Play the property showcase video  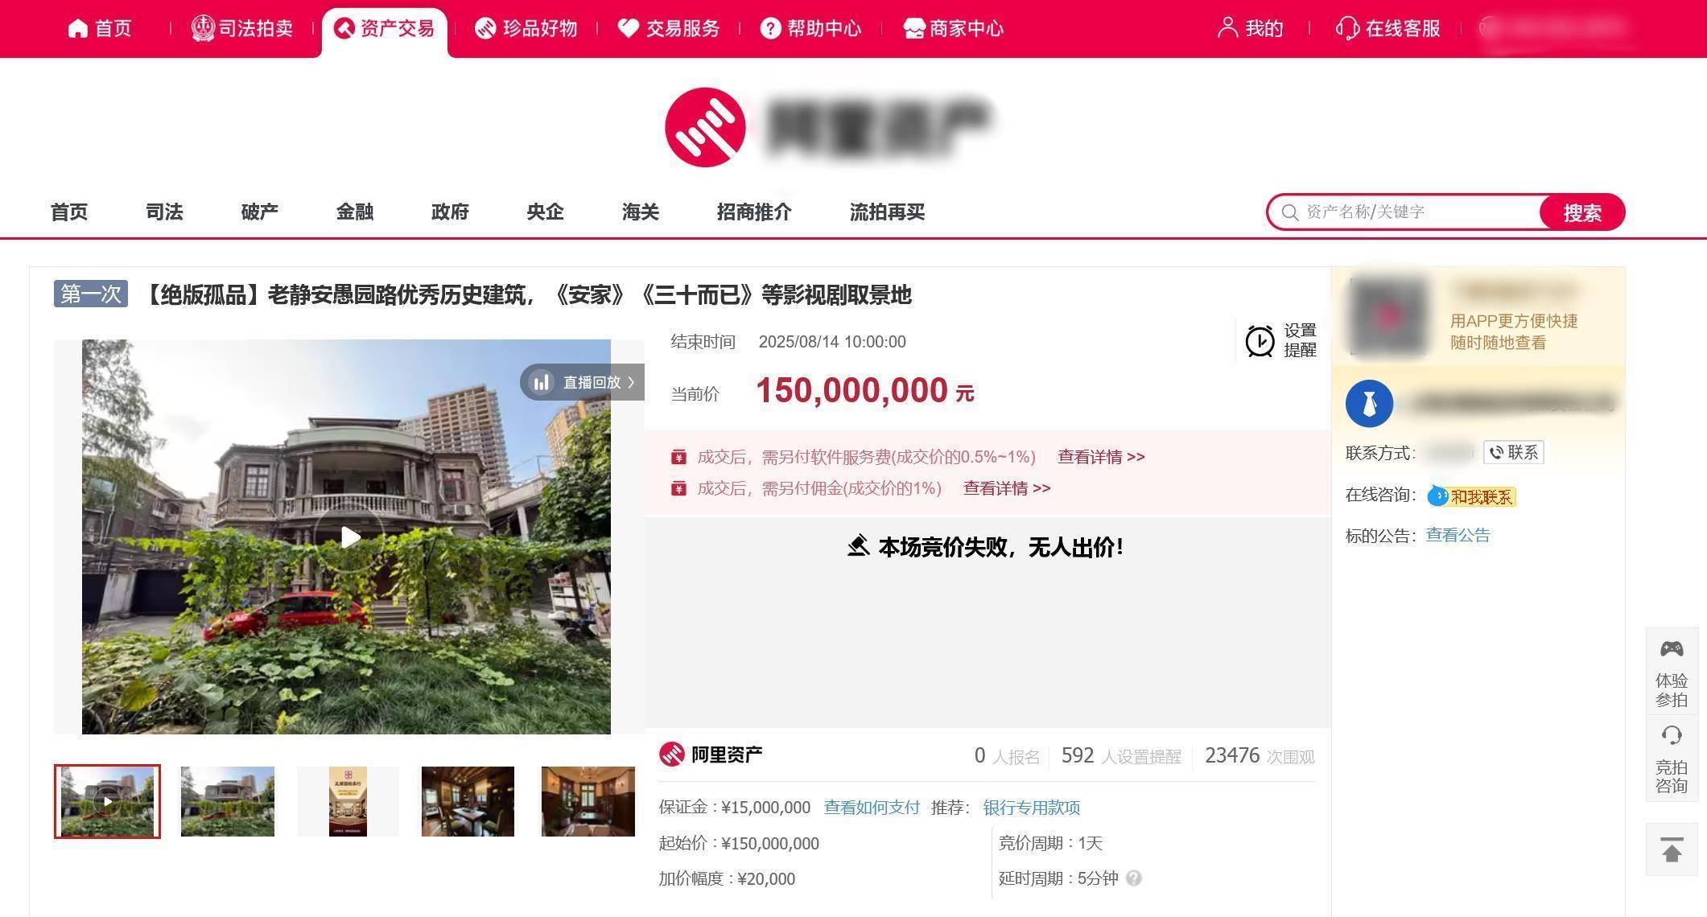point(348,537)
